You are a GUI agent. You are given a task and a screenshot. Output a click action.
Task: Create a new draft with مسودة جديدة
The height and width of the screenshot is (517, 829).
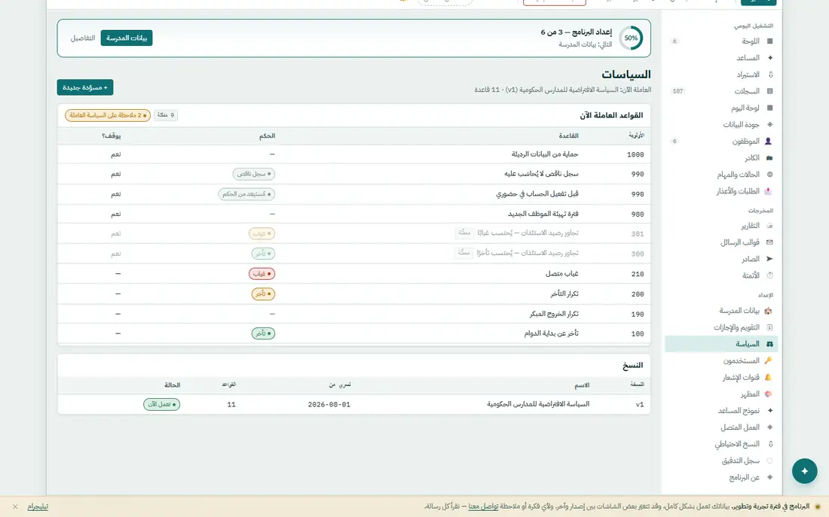84,87
